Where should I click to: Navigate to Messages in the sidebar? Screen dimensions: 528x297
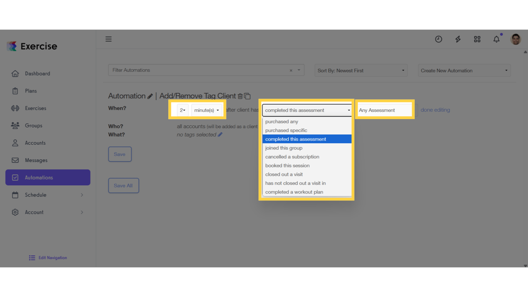tap(36, 160)
